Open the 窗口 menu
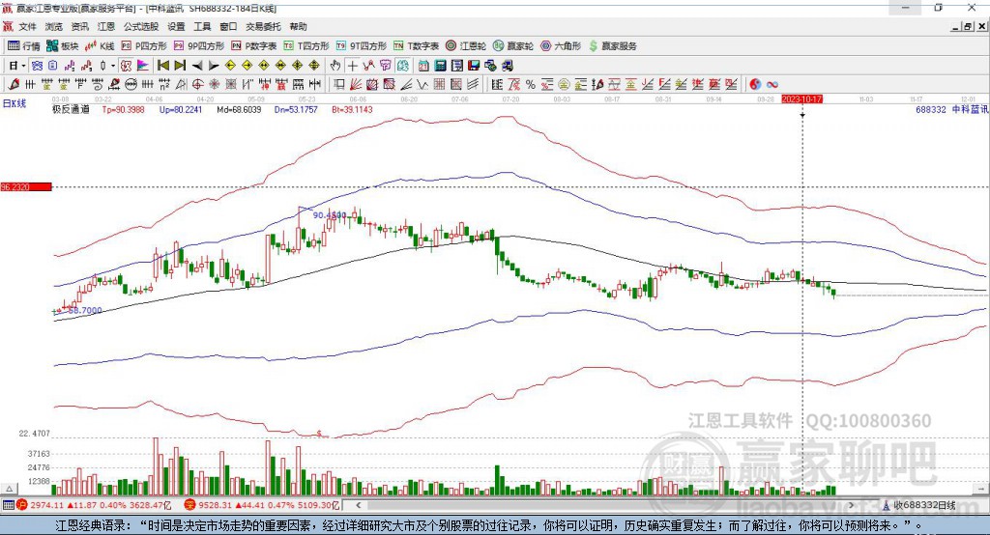Image resolution: width=990 pixels, height=535 pixels. [228, 26]
